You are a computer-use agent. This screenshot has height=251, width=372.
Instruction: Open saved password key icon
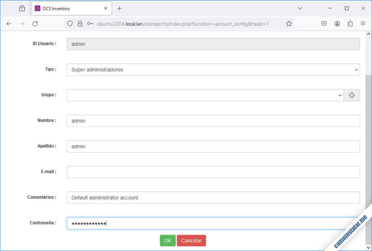(x=90, y=24)
